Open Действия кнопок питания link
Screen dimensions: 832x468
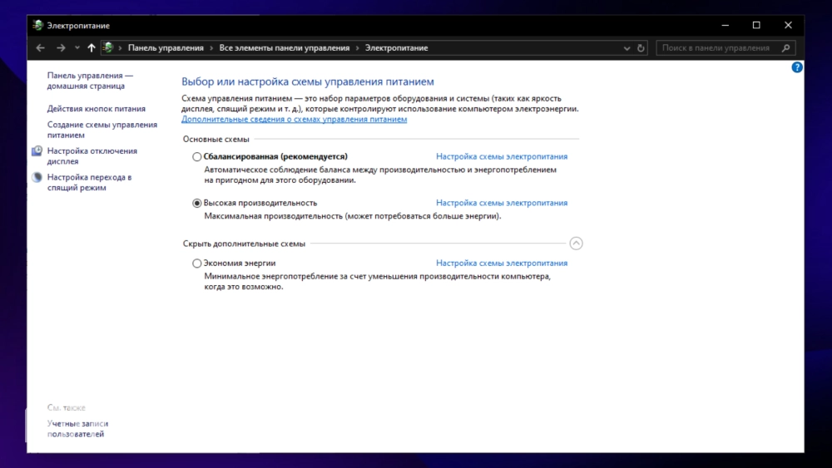(x=96, y=109)
